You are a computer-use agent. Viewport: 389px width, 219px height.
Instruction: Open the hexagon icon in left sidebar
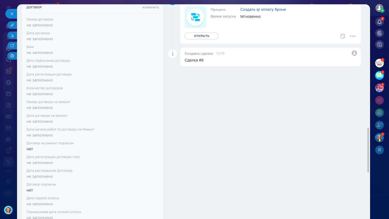(8, 83)
